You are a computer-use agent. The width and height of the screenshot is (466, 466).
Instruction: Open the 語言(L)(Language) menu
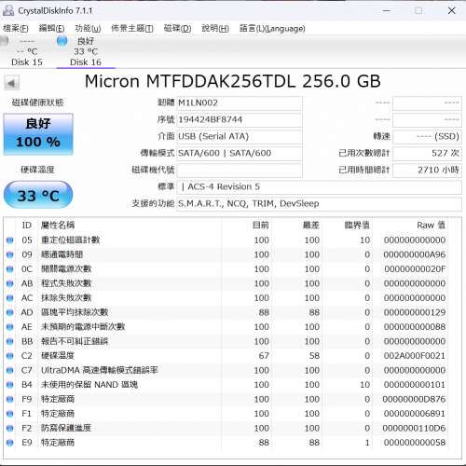(272, 29)
